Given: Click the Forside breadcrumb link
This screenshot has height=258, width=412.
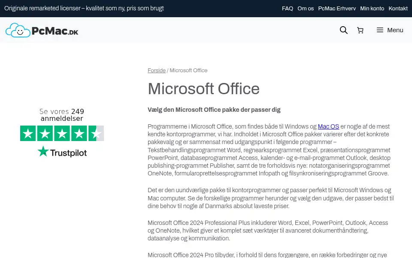Looking at the screenshot, I should tap(156, 71).
